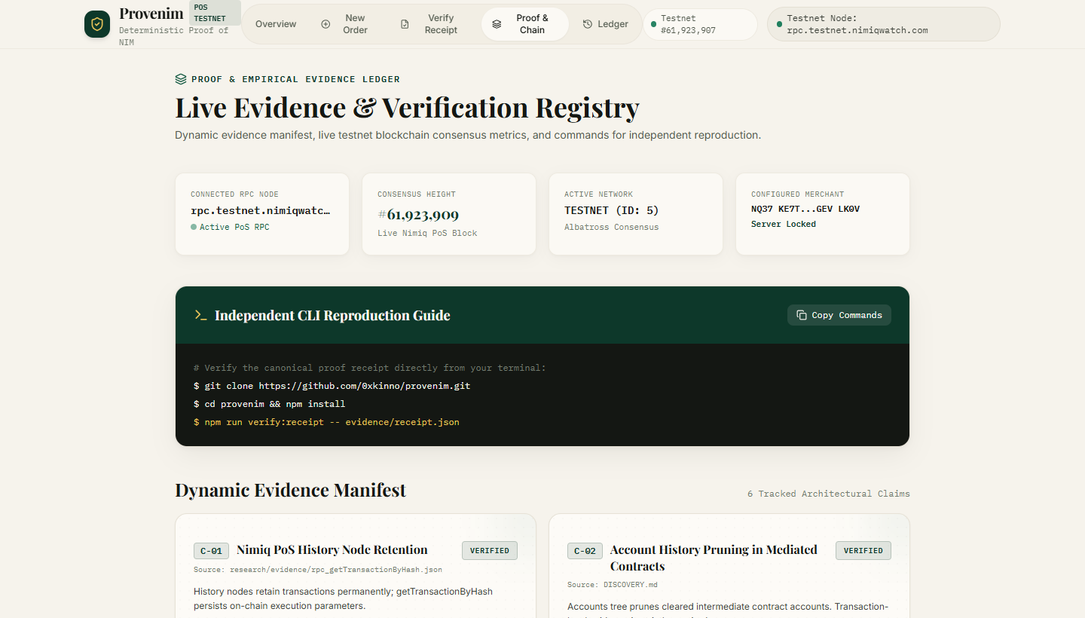Click the New Order plus-circle icon
This screenshot has width=1085, height=618.
[325, 24]
